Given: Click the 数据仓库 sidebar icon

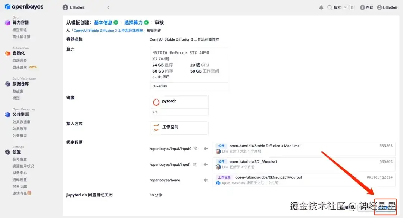Looking at the screenshot, I should (8, 84).
